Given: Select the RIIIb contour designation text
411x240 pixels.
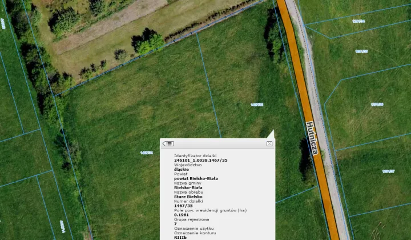Looking at the screenshot, I should pos(180,237).
